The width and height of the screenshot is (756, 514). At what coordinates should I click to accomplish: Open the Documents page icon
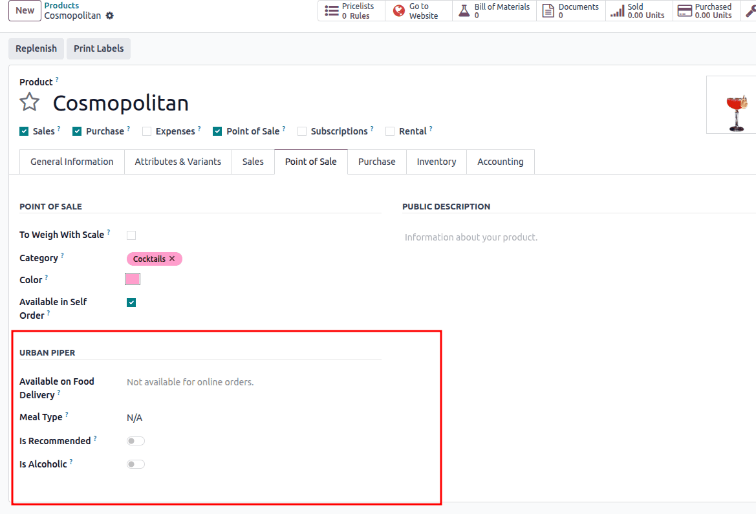click(546, 10)
